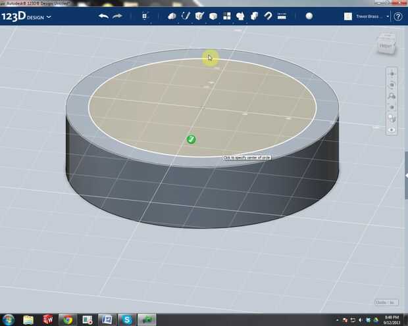Open Windows Explorer from the taskbar
408x326 pixels.
tap(28, 320)
